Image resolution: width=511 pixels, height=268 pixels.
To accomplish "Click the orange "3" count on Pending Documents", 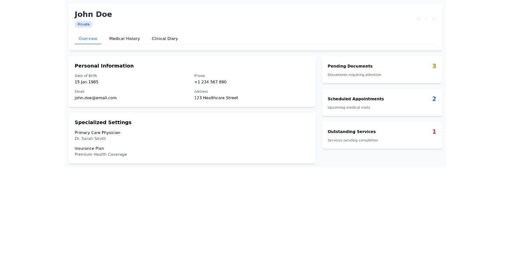I will [434, 66].
